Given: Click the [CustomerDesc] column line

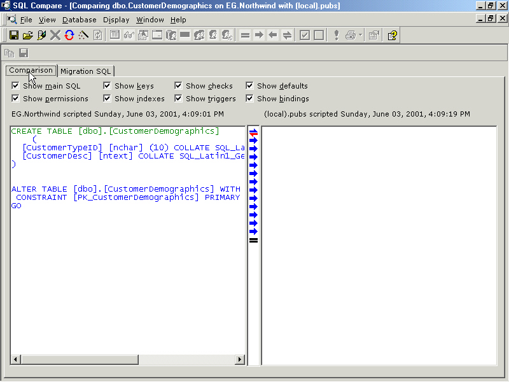Looking at the screenshot, I should click(133, 156).
